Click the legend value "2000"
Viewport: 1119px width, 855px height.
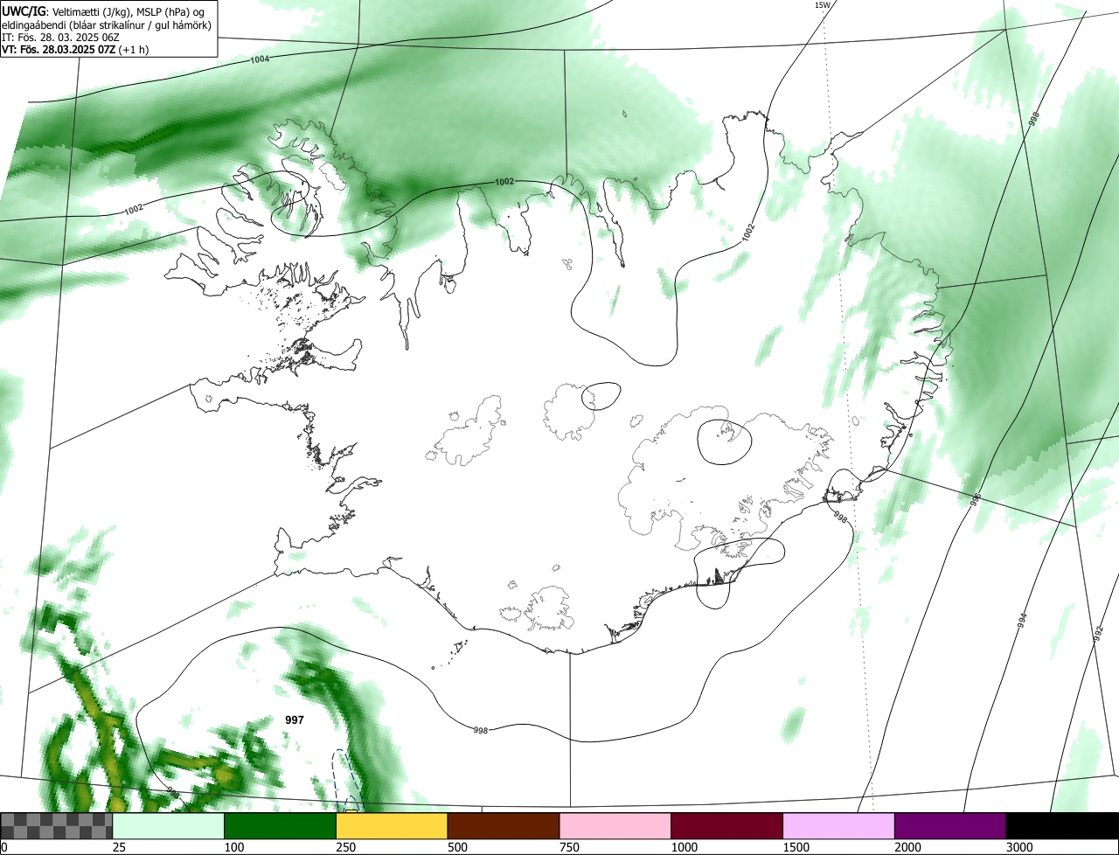click(908, 847)
